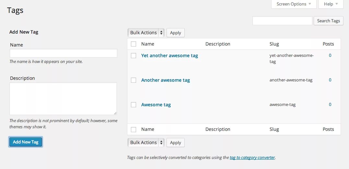Click the top Apply button
The image size is (349, 169).
[175, 33]
